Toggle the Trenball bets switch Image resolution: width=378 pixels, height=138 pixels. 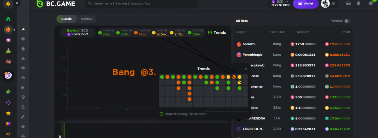[x=347, y=21]
